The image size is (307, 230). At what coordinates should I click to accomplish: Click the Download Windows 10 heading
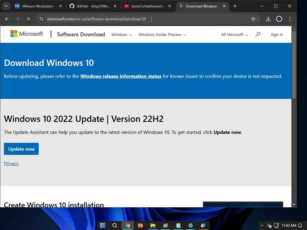tap(49, 63)
